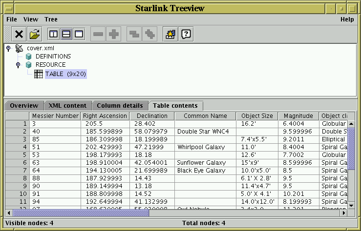
Task: Click the recursive expand toolbar icon
Action: coord(150,34)
